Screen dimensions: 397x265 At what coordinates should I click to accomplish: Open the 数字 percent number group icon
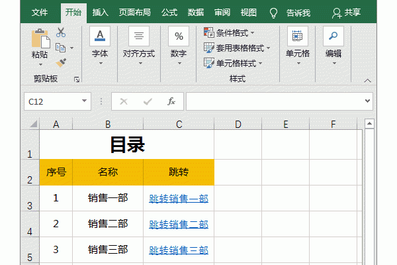(179, 36)
